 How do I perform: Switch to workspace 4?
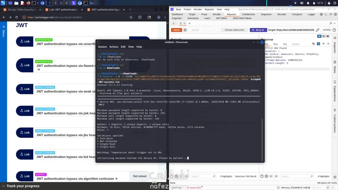pos(66,3)
